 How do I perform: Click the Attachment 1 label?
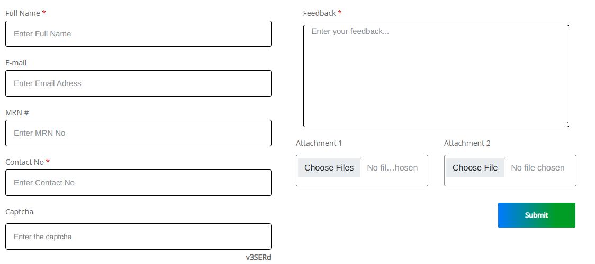[x=319, y=143]
